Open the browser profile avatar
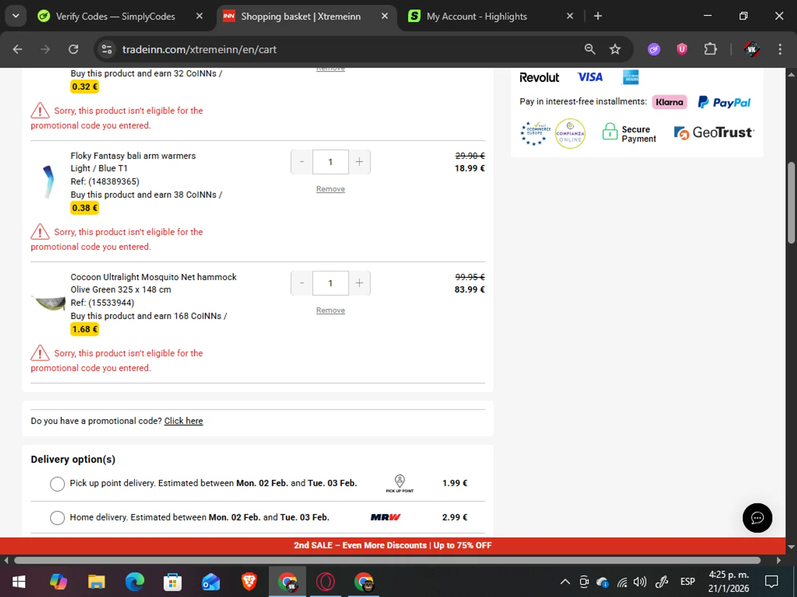797x597 pixels. click(751, 49)
